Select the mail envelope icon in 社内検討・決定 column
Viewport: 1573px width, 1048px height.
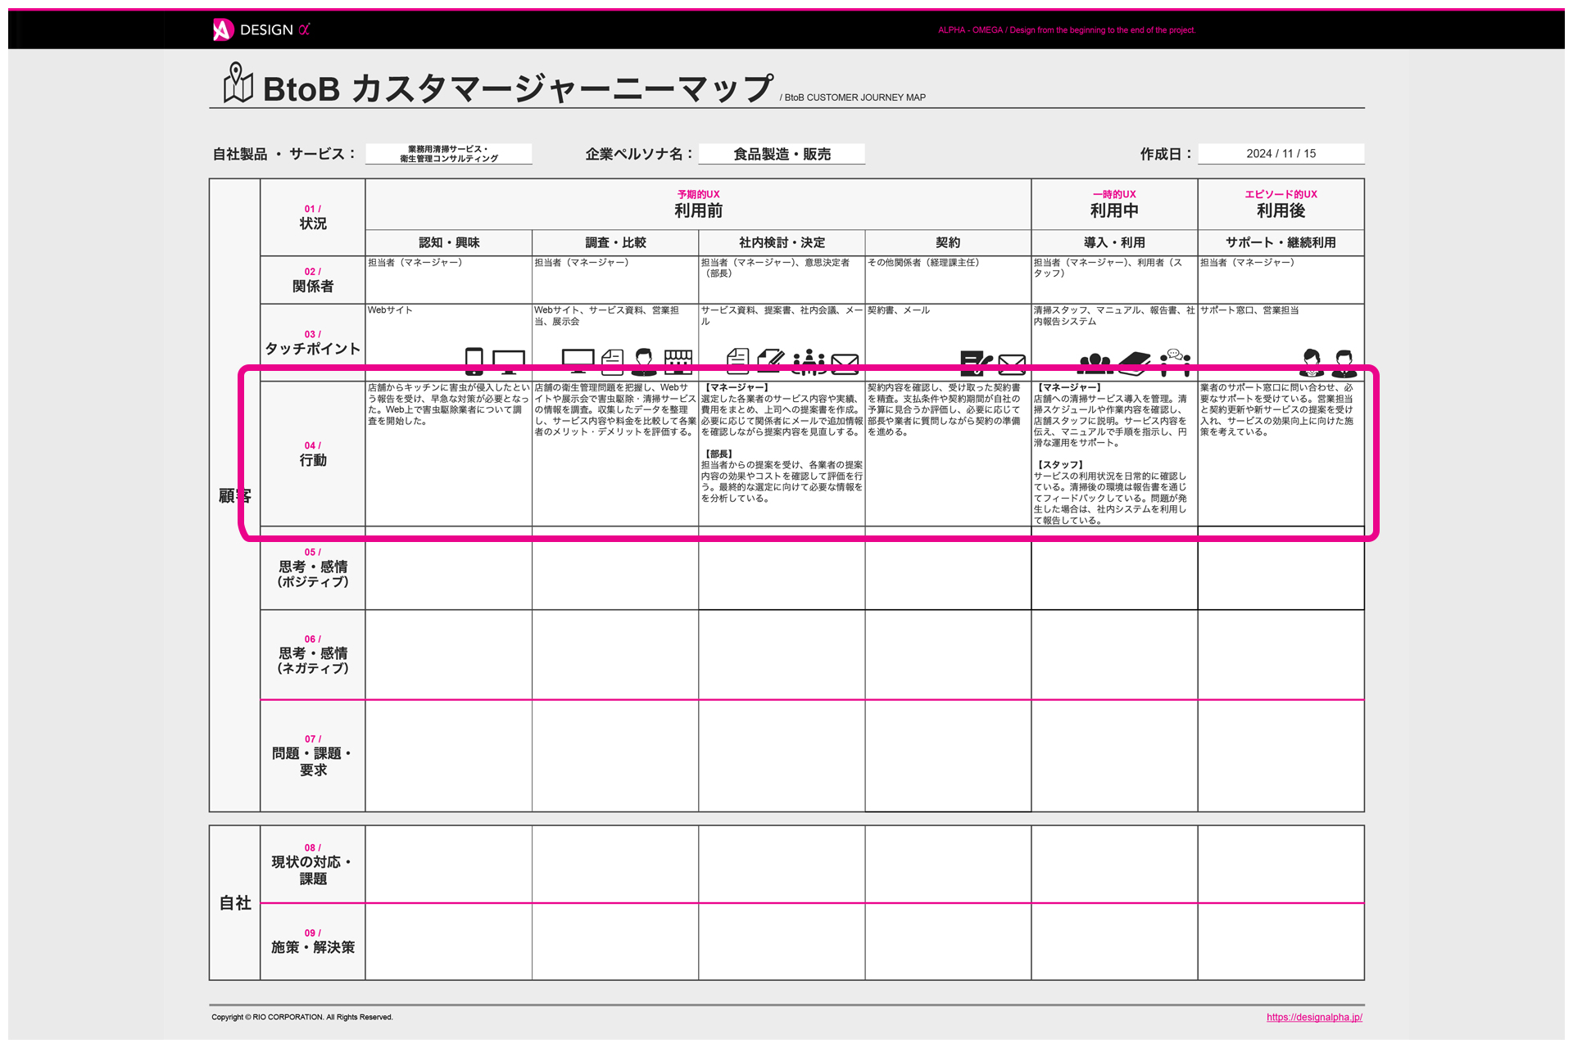click(845, 364)
